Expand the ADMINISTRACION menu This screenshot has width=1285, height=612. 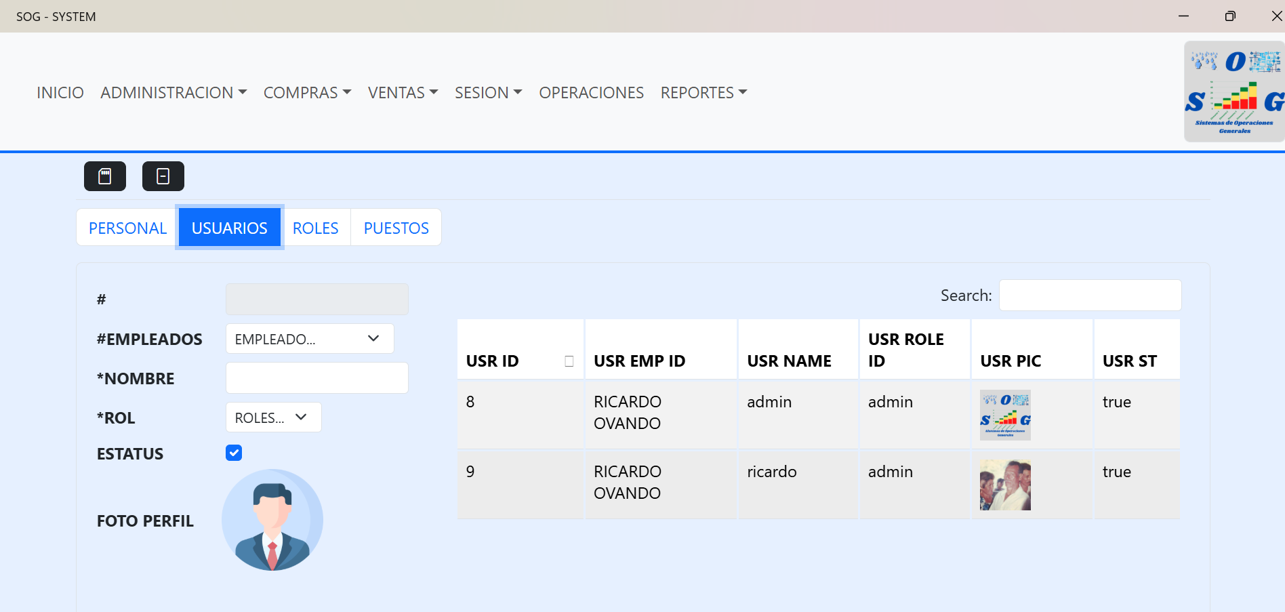pos(174,92)
